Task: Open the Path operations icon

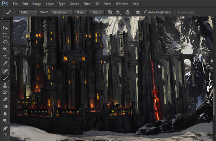Action: [x=110, y=12]
